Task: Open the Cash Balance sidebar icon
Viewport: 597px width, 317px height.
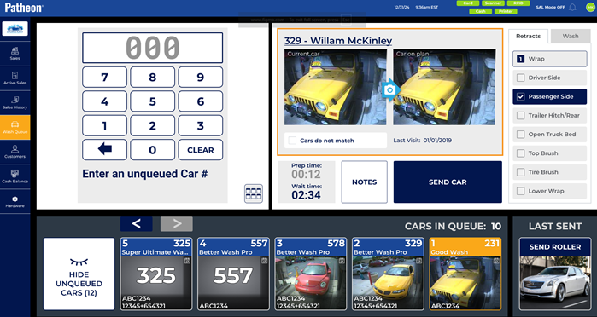Action: pos(15,176)
